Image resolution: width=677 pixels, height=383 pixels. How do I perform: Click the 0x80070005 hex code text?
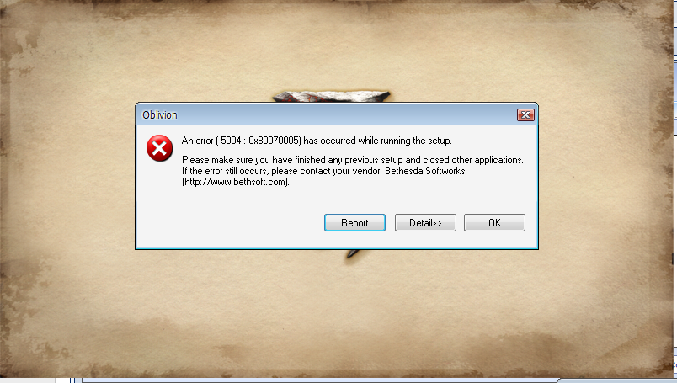click(275, 141)
